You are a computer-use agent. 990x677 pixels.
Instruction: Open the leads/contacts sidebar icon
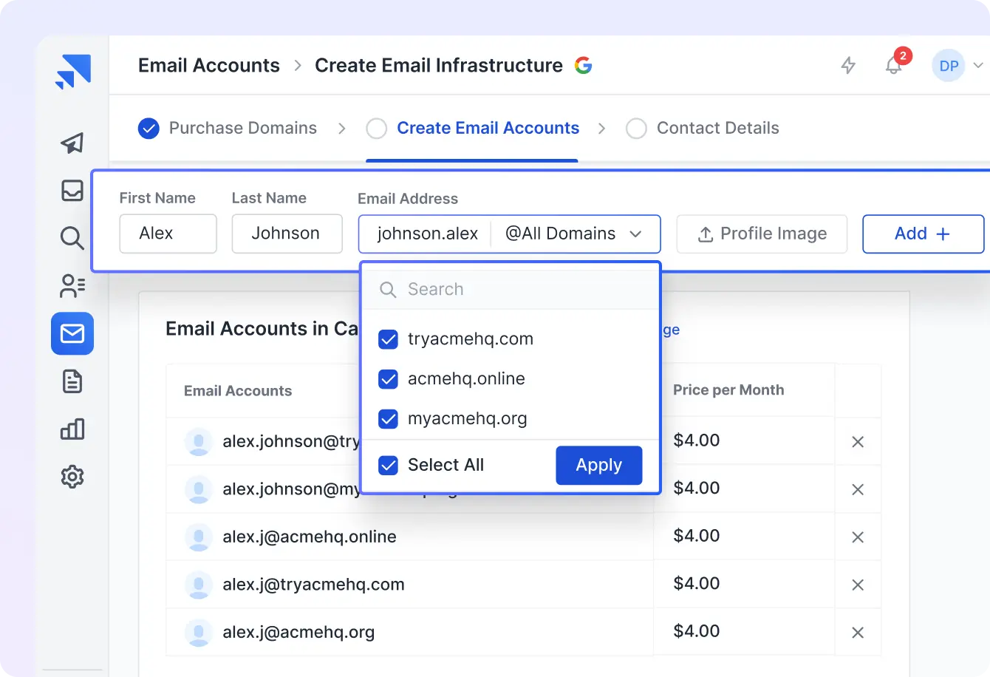point(72,286)
